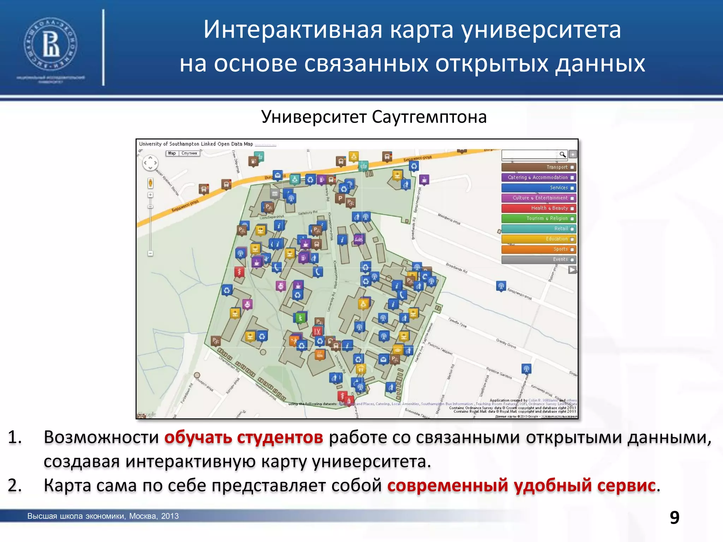Toggle the Transport category checkbox

pos(572,167)
